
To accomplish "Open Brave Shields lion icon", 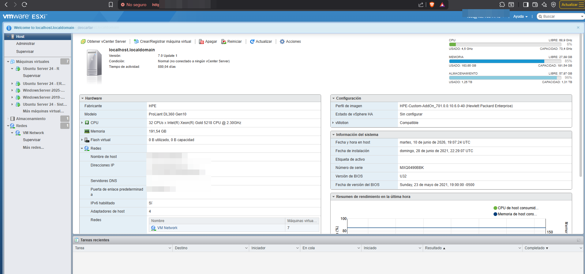I will coord(432,5).
